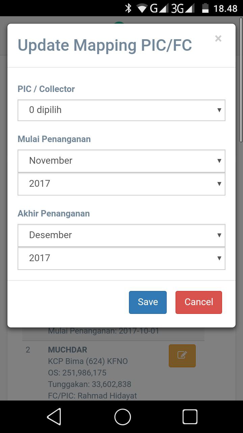Click the arrow on the November dropdown

coord(219,161)
